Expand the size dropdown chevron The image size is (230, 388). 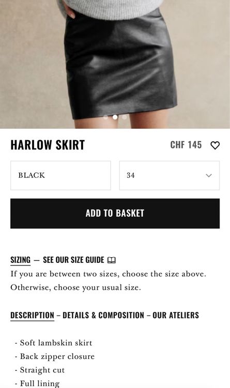tap(209, 175)
